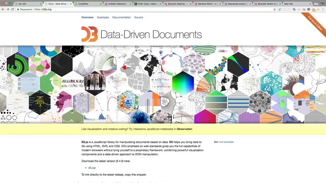Close the D3.js Data-Driven tab
The width and height of the screenshot is (326, 183).
click(71, 4)
